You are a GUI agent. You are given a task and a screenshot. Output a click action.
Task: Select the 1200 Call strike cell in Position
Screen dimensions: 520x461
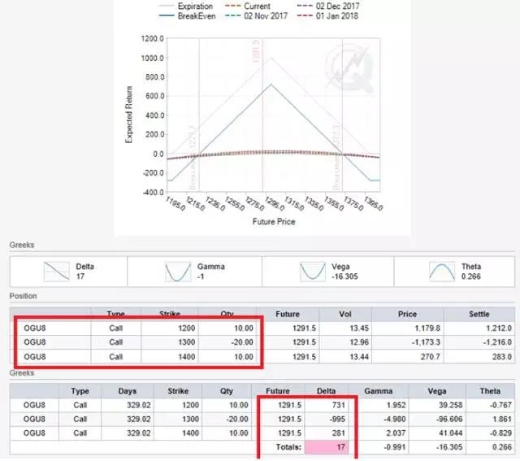tap(170, 328)
